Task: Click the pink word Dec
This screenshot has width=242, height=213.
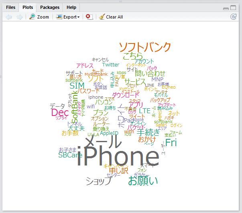Action: tap(60, 112)
